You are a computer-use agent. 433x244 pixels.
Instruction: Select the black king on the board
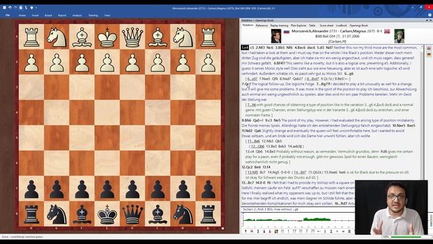click(107, 214)
